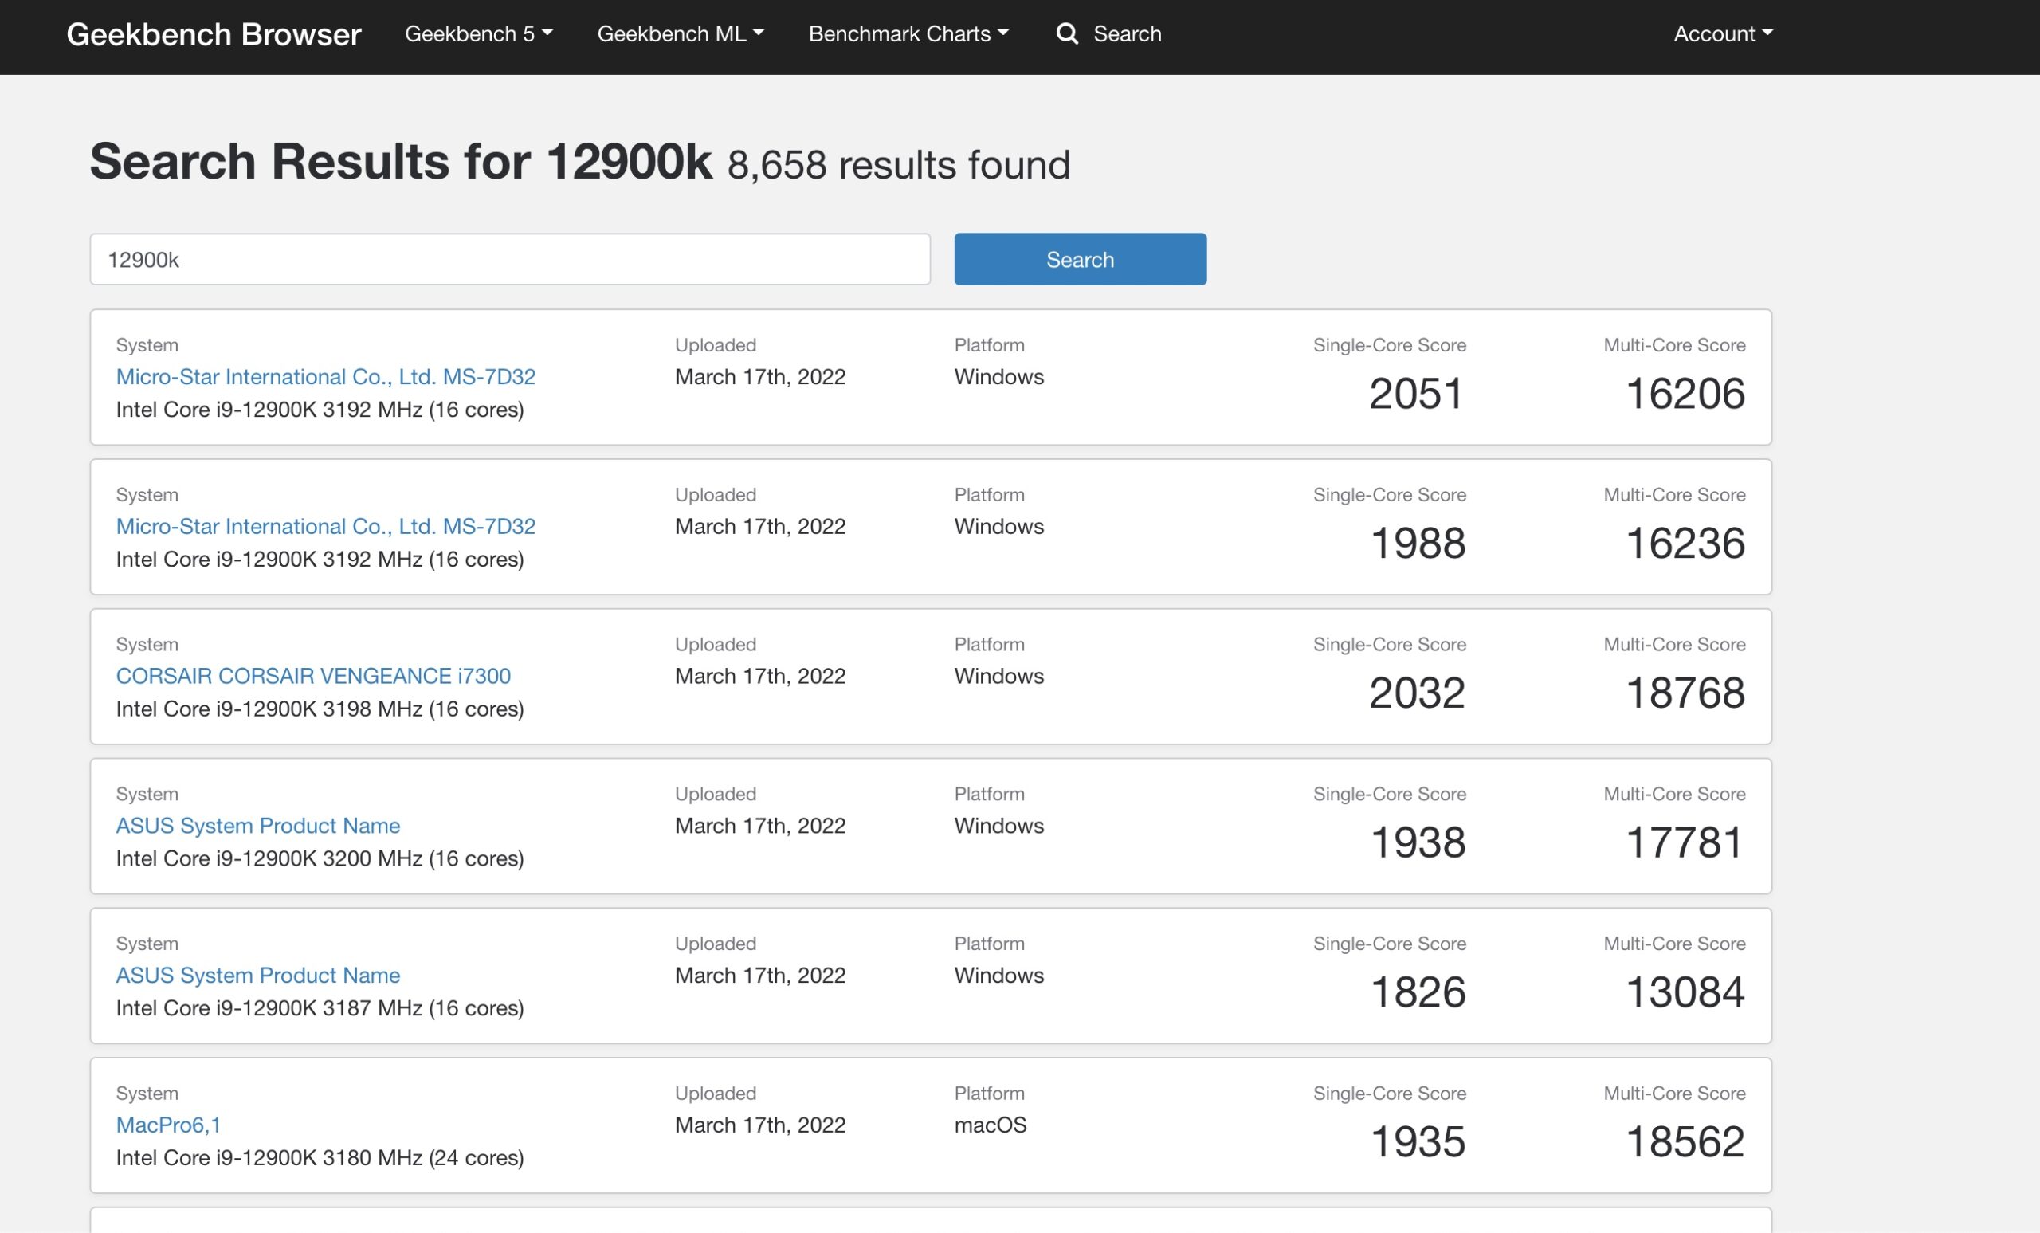
Task: Click the upload date in the MacPro6,1 row
Action: (760, 1125)
